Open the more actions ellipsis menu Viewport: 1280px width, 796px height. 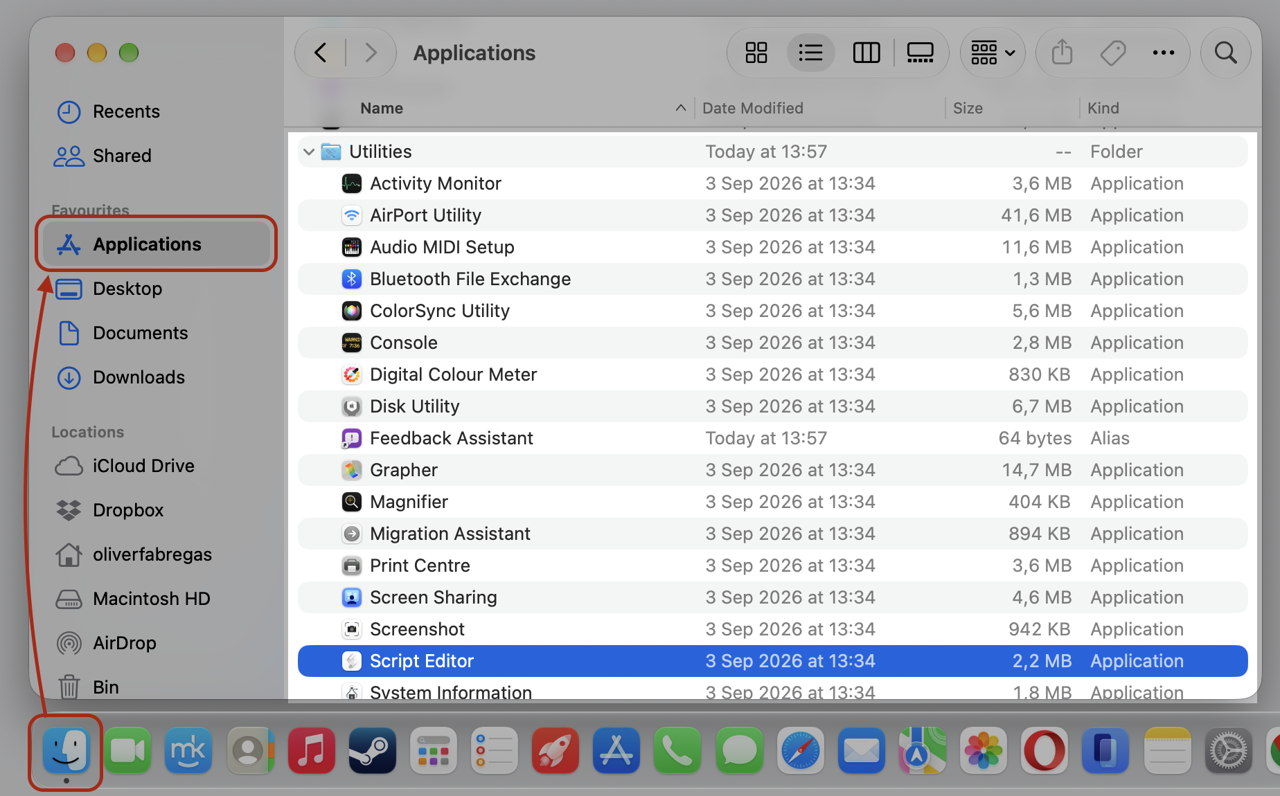1164,53
